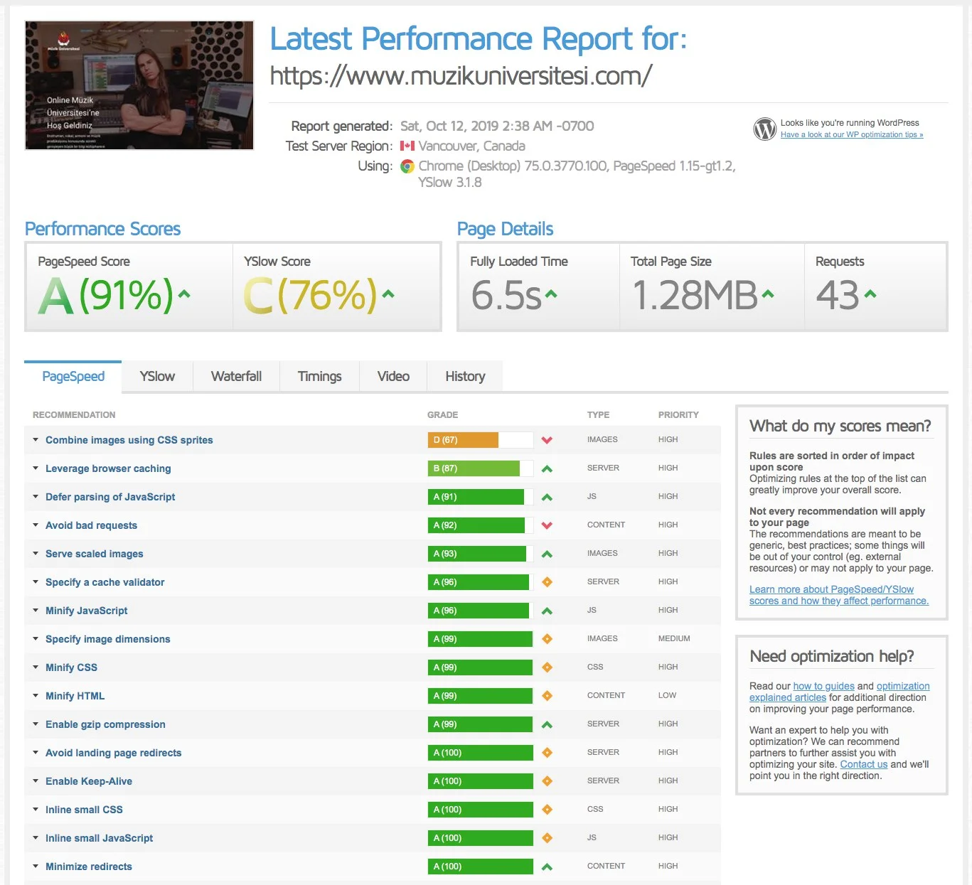This screenshot has height=885, width=972.
Task: Click the Canadian flag next to Test Server Region
Action: [x=407, y=146]
